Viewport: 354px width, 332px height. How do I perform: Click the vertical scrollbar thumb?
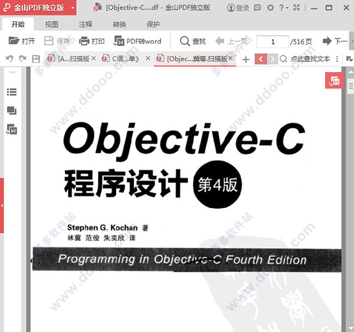click(x=350, y=86)
